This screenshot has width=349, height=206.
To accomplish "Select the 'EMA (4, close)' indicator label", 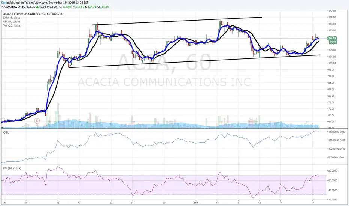I will (12, 18).
